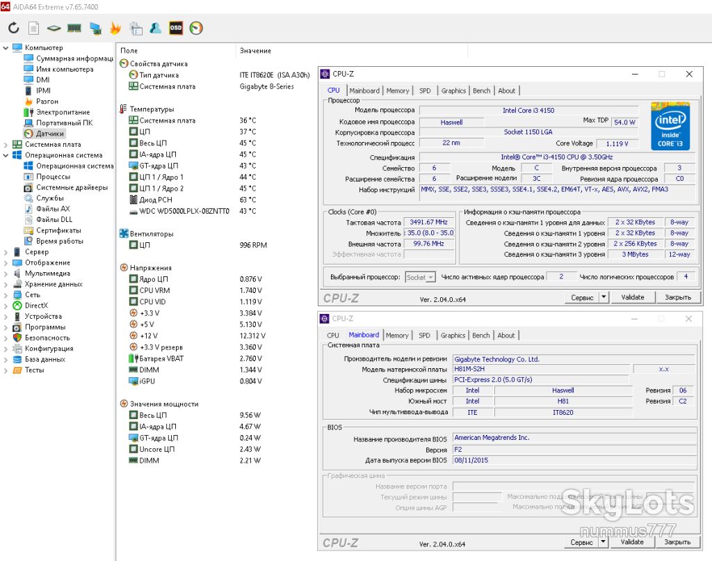Open the Socket processor selection combo box
The height and width of the screenshot is (561, 712).
tap(420, 277)
